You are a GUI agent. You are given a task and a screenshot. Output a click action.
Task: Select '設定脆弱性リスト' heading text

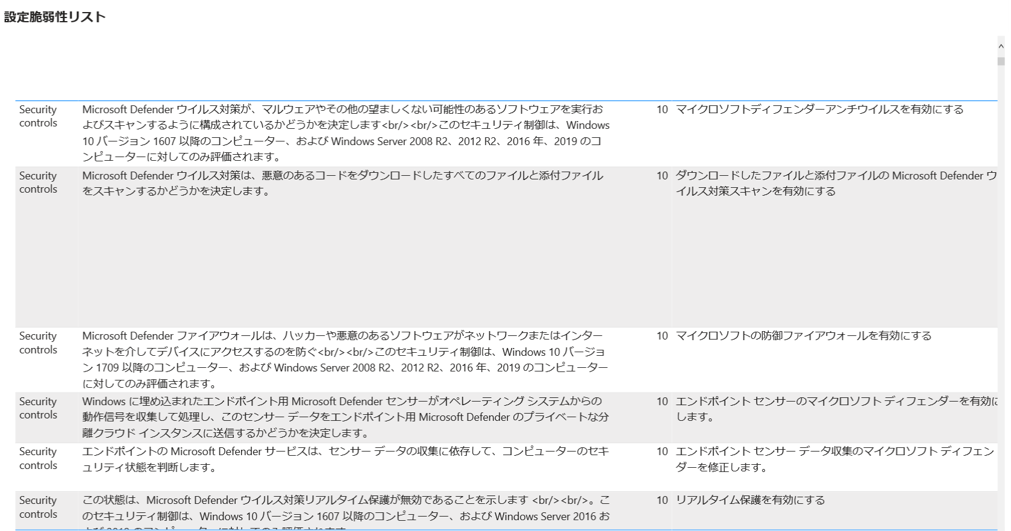coord(55,17)
